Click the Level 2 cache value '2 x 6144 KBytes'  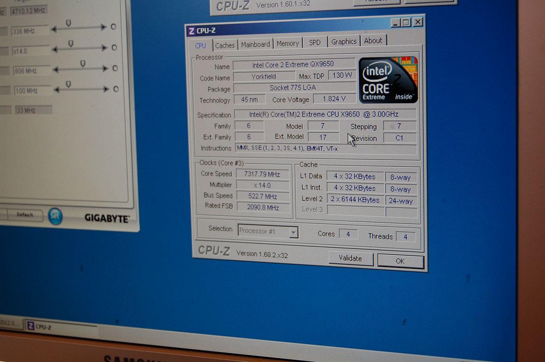click(355, 199)
